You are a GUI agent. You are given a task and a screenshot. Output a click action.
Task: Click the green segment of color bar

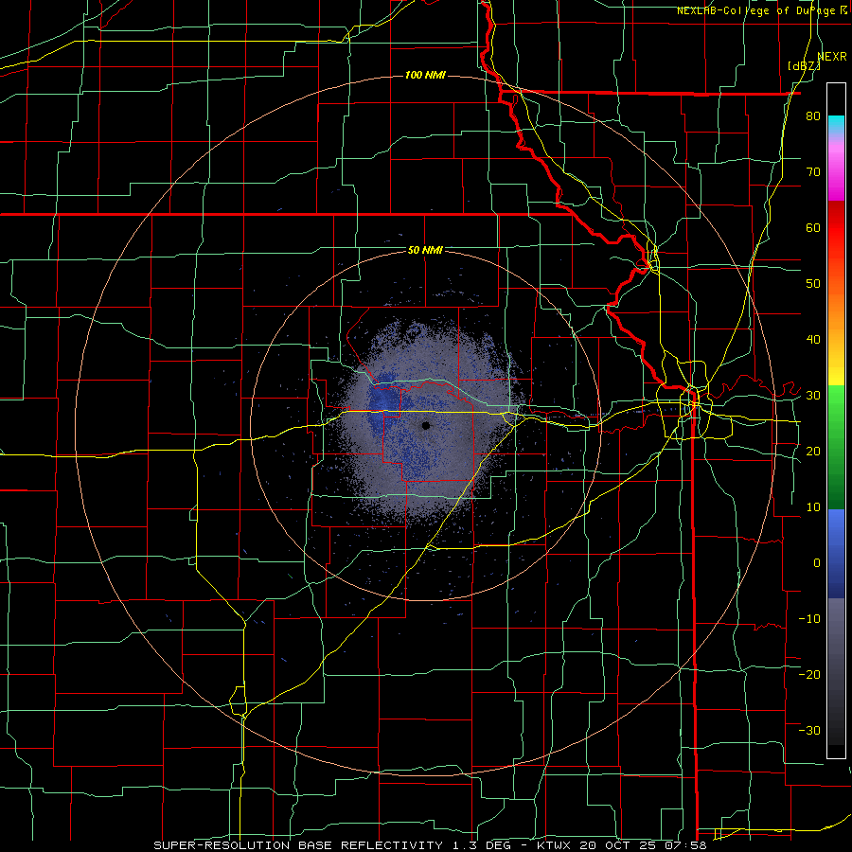(836, 447)
